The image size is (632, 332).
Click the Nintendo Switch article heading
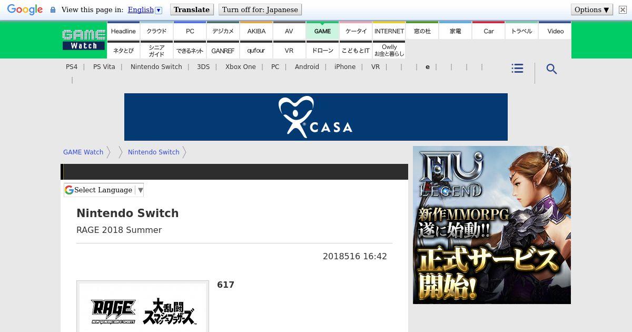click(x=127, y=213)
